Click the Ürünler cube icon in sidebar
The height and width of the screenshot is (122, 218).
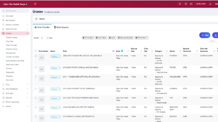click(3, 33)
